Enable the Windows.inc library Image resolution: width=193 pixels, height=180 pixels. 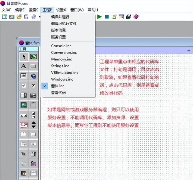coord(68,79)
